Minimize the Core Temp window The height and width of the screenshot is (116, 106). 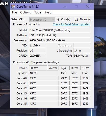65,7
